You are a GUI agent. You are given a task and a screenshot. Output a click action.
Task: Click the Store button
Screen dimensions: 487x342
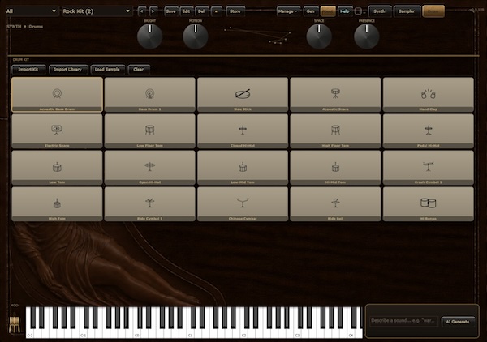pyautogui.click(x=235, y=11)
